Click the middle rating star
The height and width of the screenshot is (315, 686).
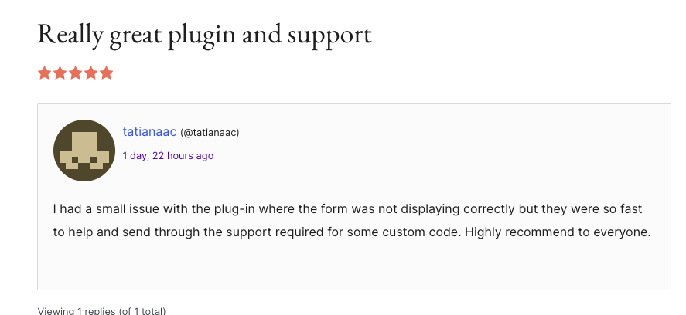(x=75, y=73)
